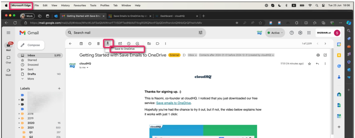The height and width of the screenshot is (138, 355).
Task: Go back to inbox with back arrow
Action: (x=70, y=44)
